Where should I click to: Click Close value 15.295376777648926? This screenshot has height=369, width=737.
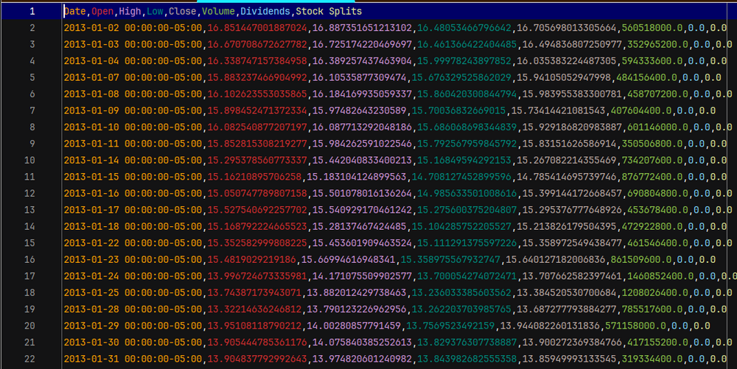572,210
